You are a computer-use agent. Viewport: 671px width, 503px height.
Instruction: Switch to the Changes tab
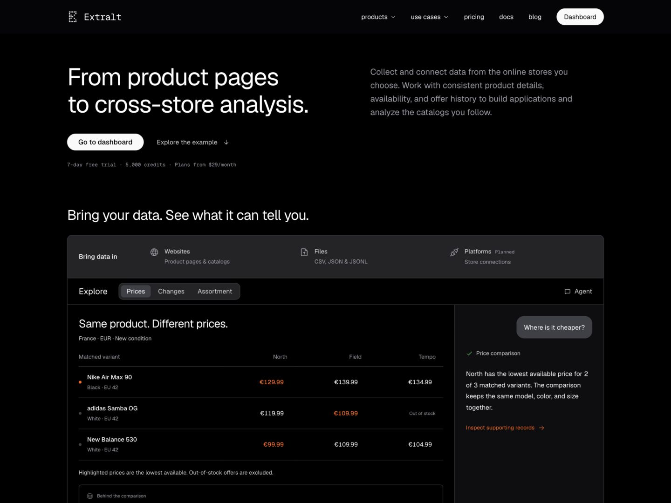click(x=171, y=292)
